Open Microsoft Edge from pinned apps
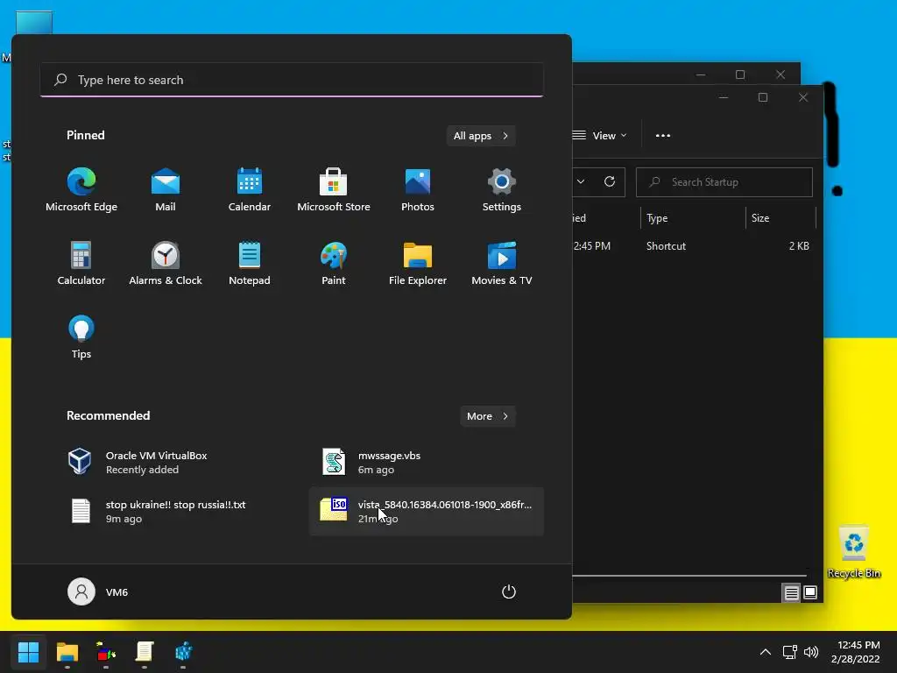Viewport: 897px width, 673px height. (x=81, y=190)
